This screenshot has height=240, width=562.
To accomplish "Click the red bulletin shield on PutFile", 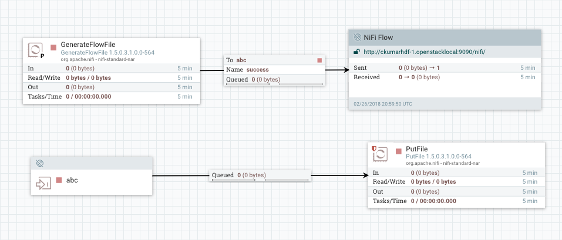I will click(x=374, y=148).
